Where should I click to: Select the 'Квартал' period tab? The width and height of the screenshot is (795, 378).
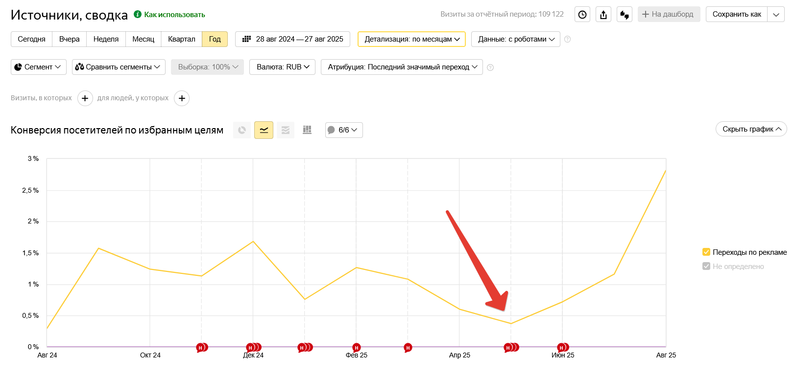coord(181,39)
